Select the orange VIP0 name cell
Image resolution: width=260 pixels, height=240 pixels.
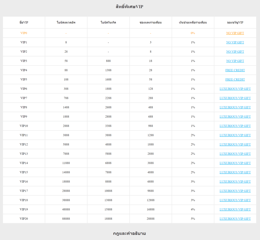point(24,33)
